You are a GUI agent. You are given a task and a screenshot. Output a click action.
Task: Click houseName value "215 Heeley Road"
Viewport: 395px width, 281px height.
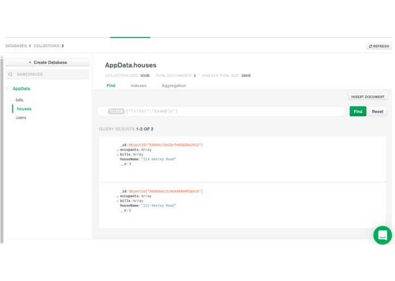pyautogui.click(x=159, y=206)
